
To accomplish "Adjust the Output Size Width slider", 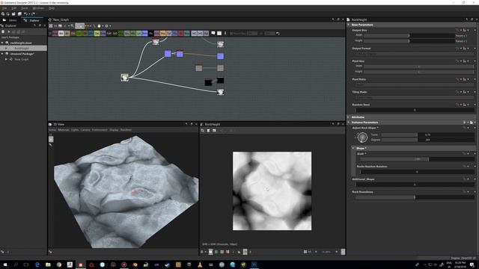I will pos(409,35).
